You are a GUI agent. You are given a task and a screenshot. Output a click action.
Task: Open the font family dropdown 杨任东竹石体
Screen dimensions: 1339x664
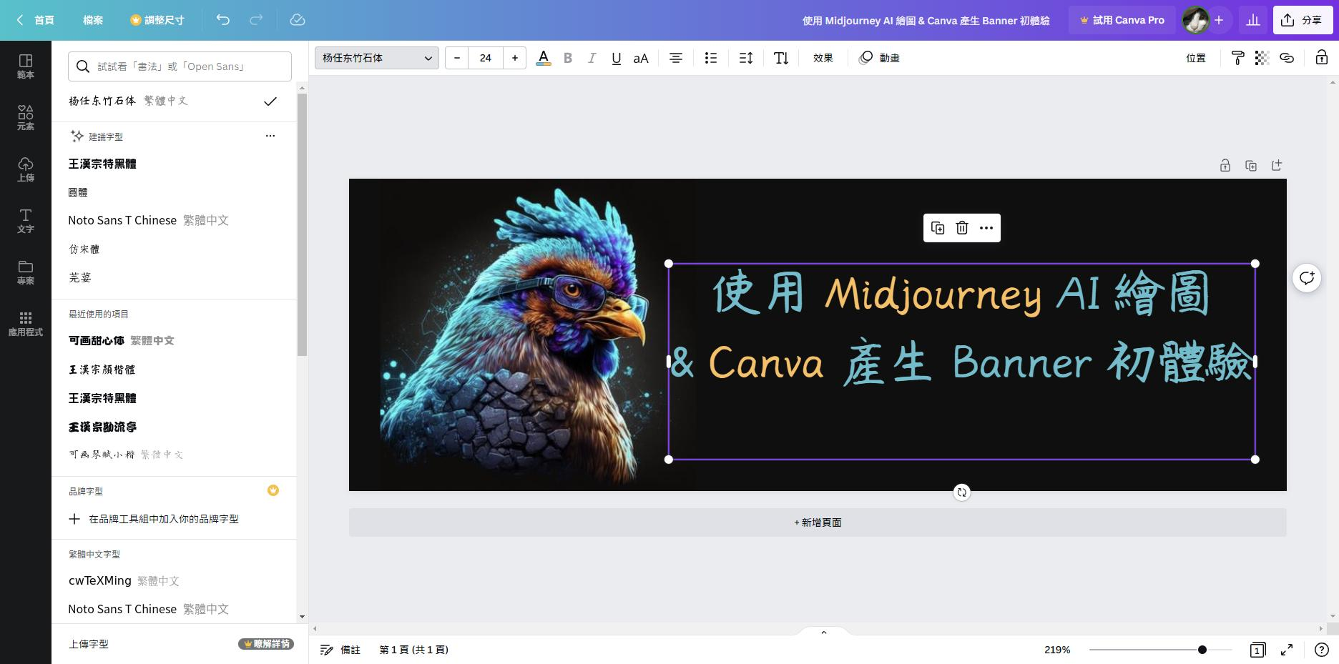(377, 58)
